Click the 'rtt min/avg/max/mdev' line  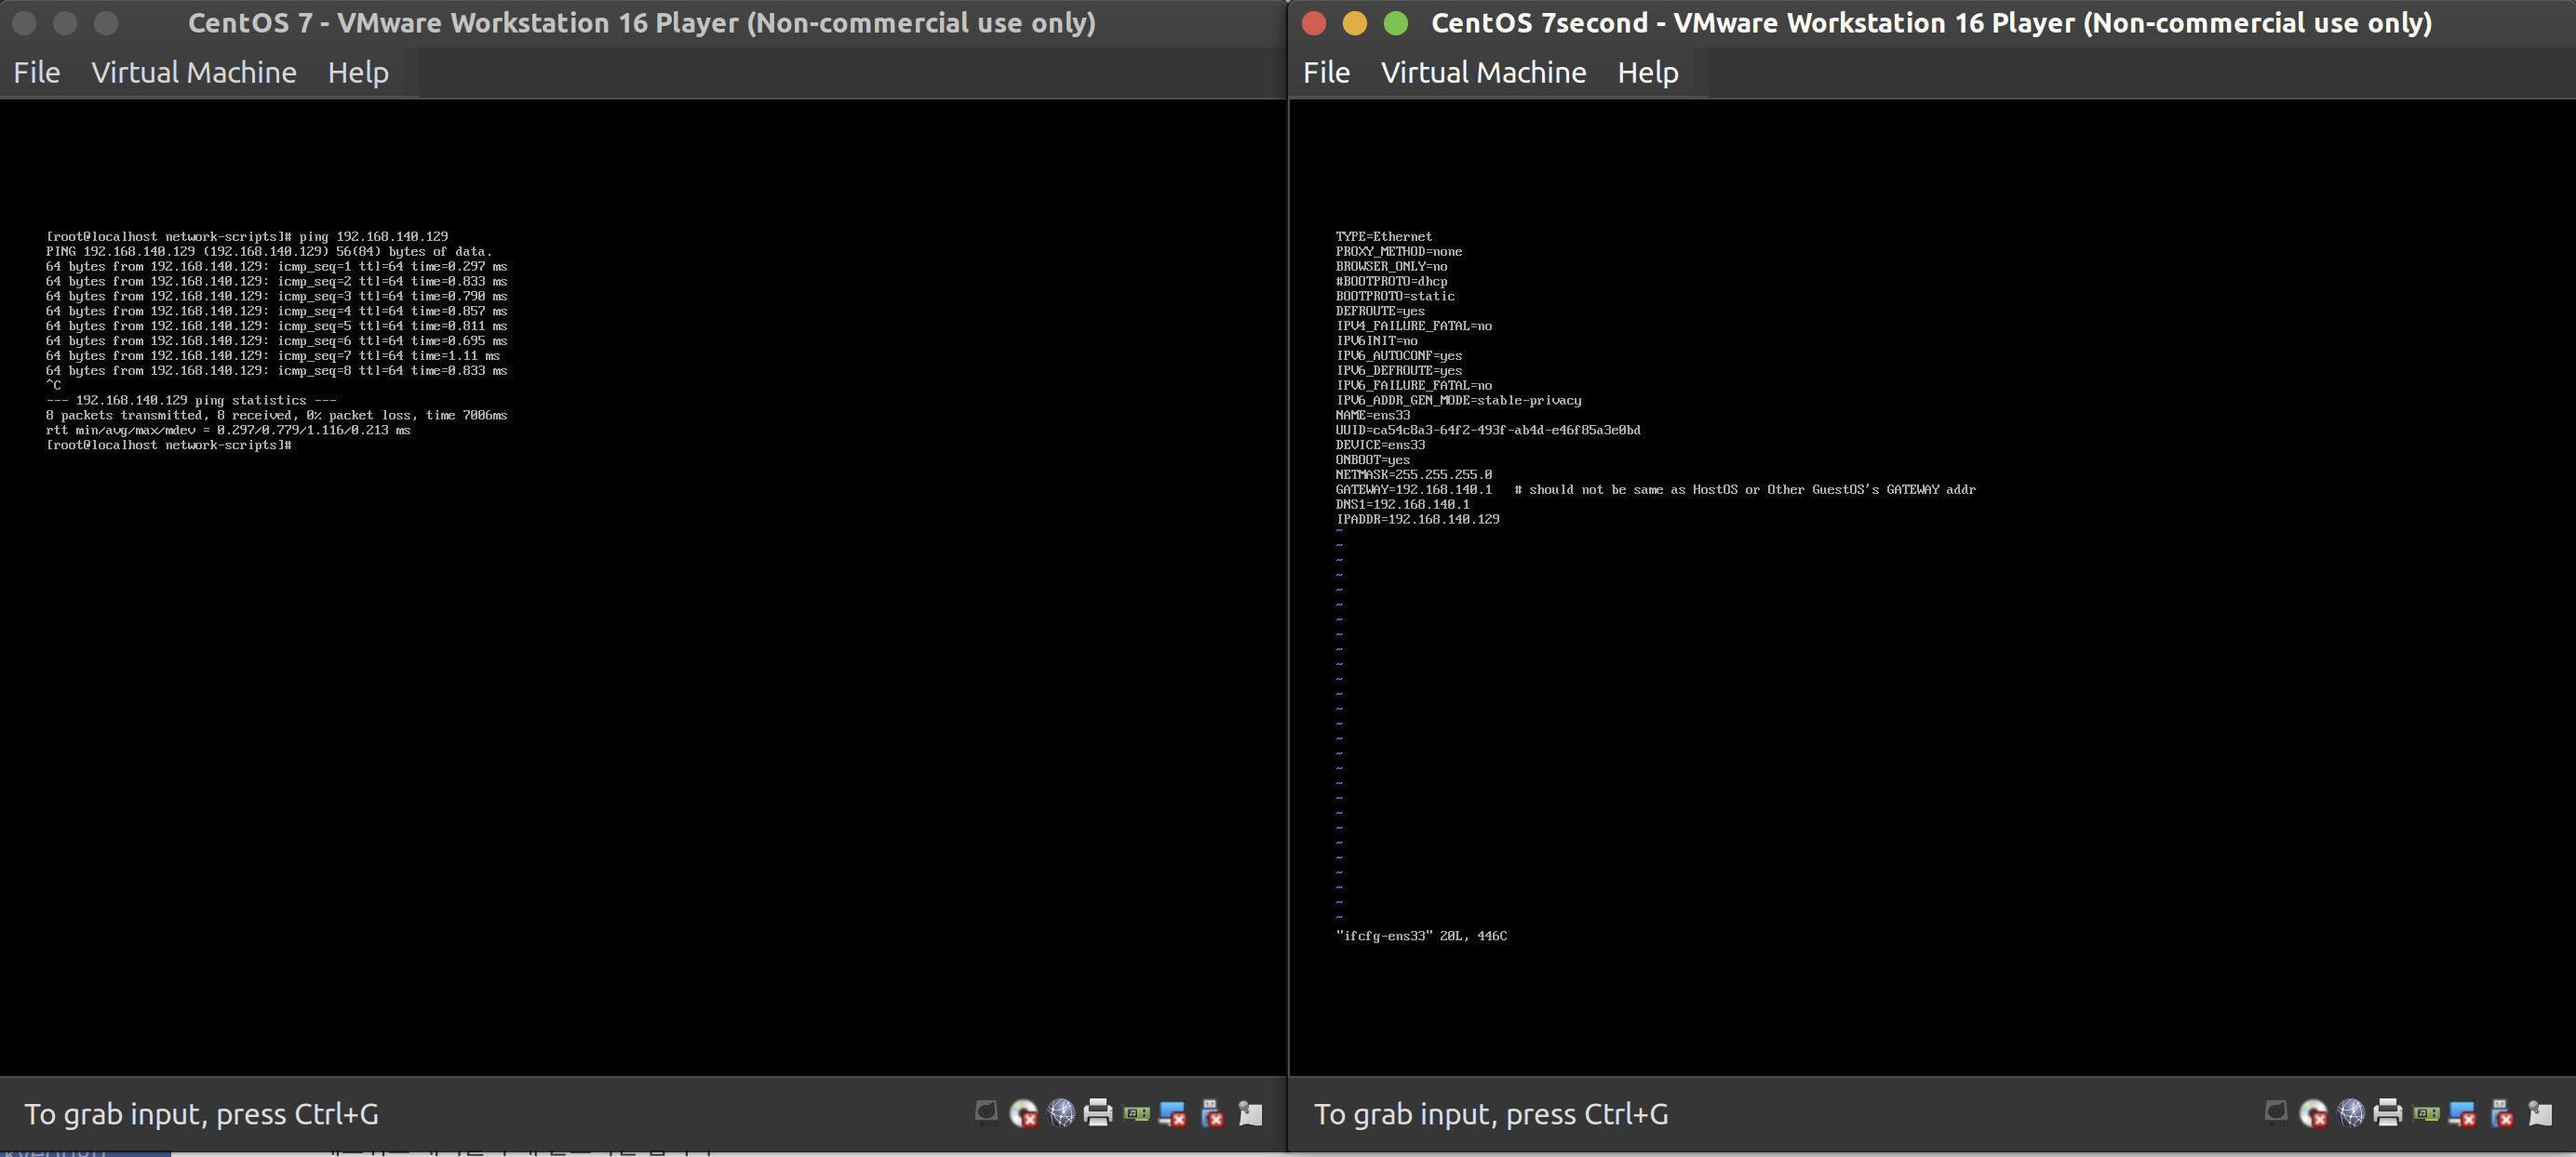228,431
